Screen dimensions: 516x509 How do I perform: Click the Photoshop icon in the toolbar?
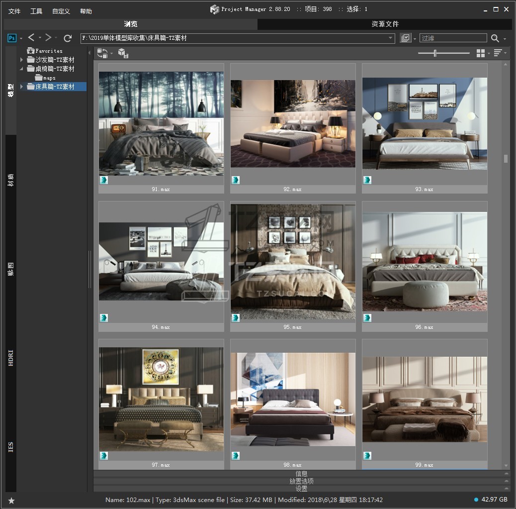click(12, 38)
